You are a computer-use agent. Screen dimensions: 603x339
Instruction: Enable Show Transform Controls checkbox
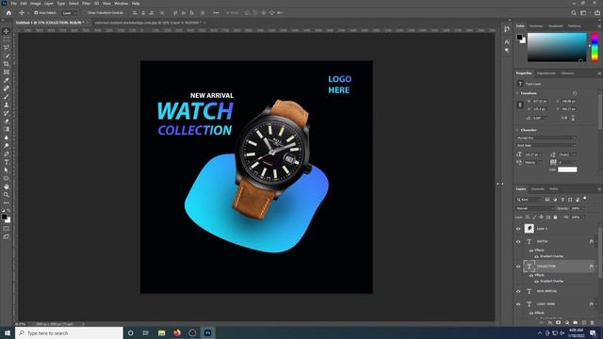click(x=85, y=12)
